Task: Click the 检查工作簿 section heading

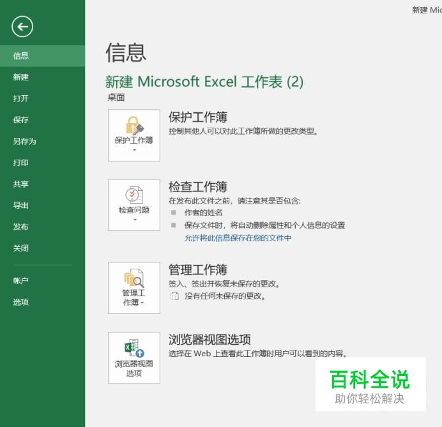Action: coord(198,187)
